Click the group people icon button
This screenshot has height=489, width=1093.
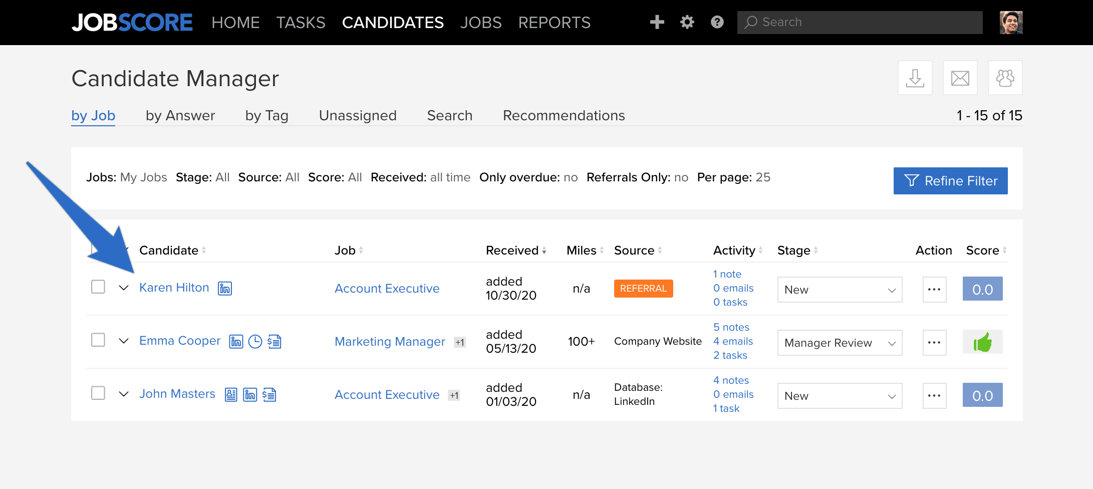coord(1005,78)
